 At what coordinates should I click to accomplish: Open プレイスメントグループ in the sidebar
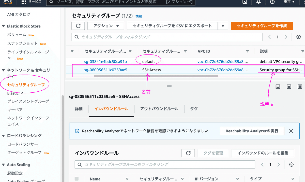pyautogui.click(x=28, y=101)
